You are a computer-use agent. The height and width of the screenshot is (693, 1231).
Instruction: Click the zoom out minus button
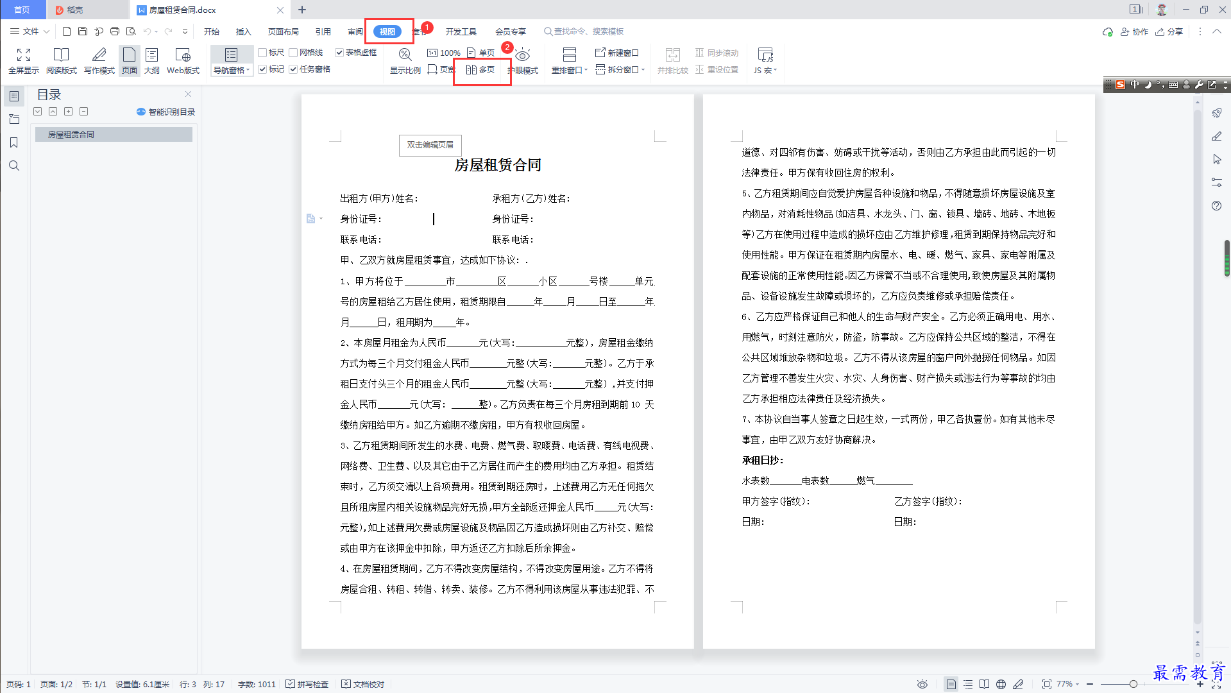pos(1090,684)
